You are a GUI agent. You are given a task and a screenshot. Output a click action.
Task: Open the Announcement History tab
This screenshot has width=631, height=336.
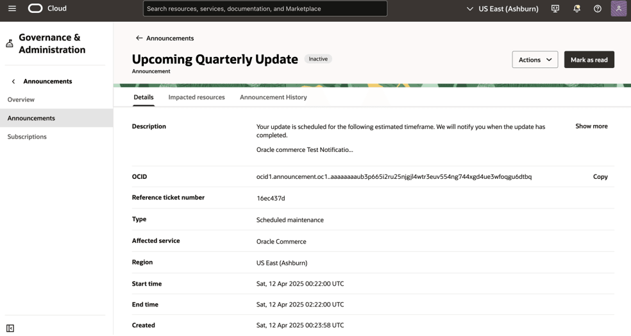[x=273, y=97]
